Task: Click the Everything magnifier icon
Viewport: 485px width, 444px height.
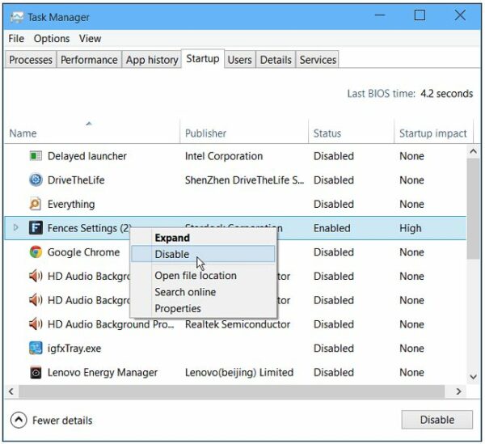Action: 36,204
